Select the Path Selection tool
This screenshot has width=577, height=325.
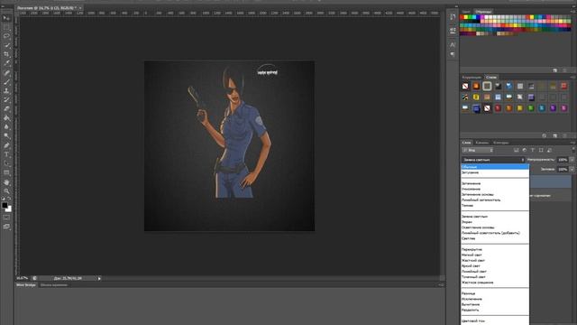(6, 163)
